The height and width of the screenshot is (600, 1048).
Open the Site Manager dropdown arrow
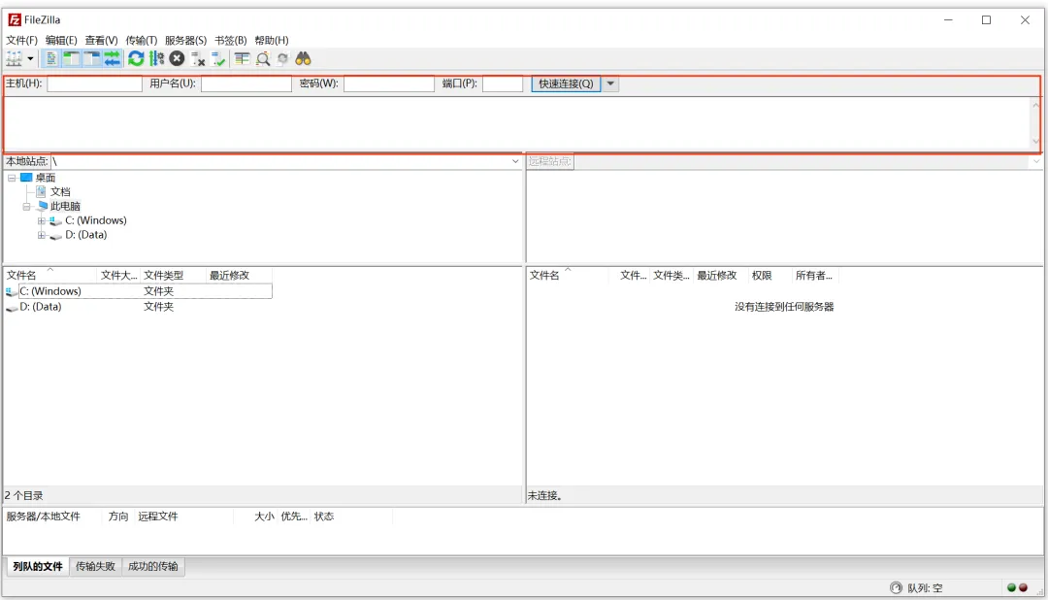click(30, 59)
